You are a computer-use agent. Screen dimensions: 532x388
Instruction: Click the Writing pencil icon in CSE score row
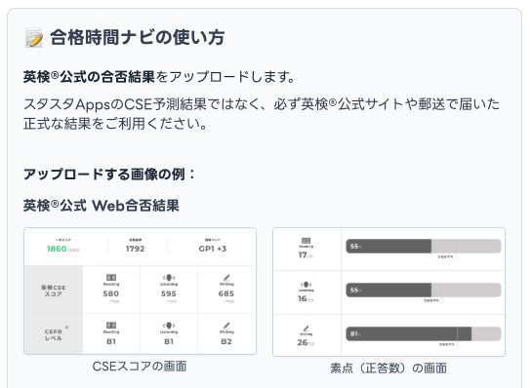[x=226, y=278]
